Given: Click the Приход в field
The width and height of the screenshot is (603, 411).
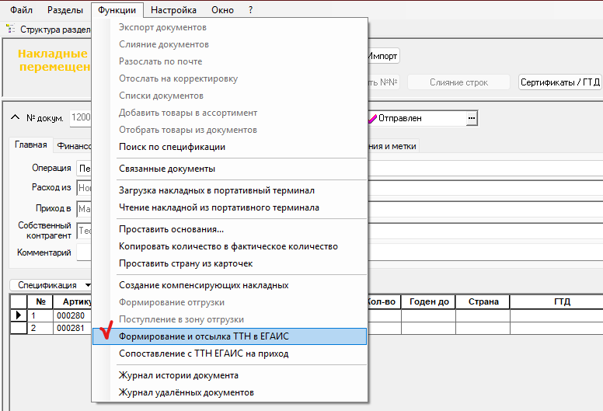Looking at the screenshot, I should [84, 209].
